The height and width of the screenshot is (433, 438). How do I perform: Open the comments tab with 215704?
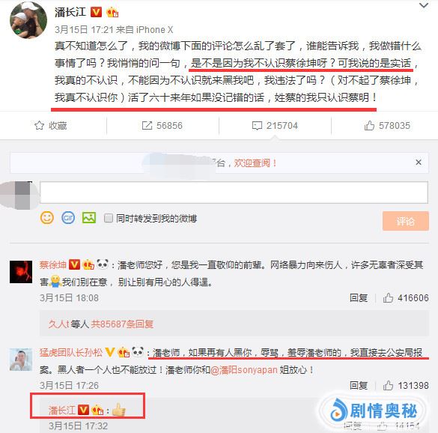pyautogui.click(x=275, y=126)
